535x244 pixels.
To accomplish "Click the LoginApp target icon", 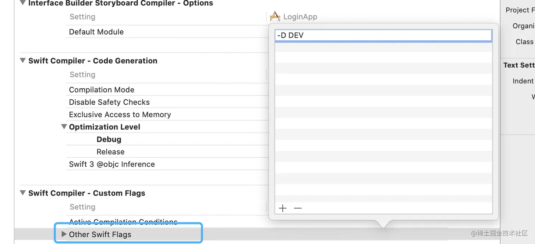I will pyautogui.click(x=275, y=16).
